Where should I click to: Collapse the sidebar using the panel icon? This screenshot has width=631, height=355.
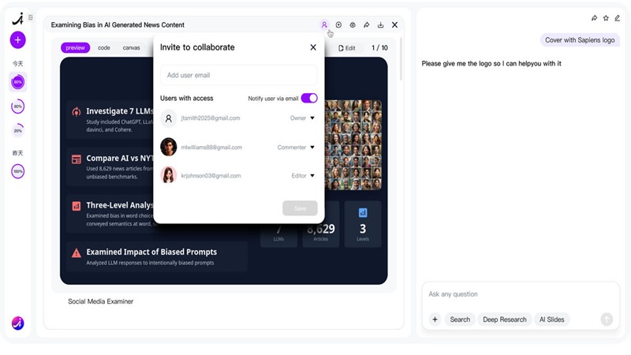pos(31,17)
